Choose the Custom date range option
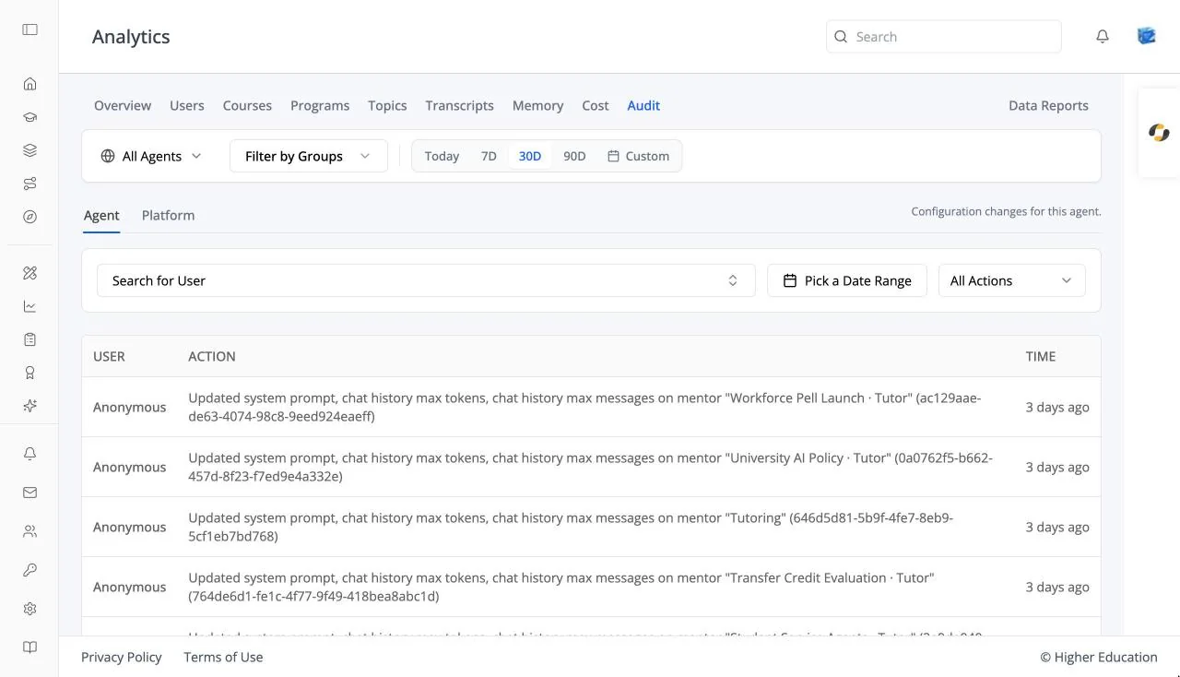Viewport: 1180px width, 677px height. (x=638, y=156)
